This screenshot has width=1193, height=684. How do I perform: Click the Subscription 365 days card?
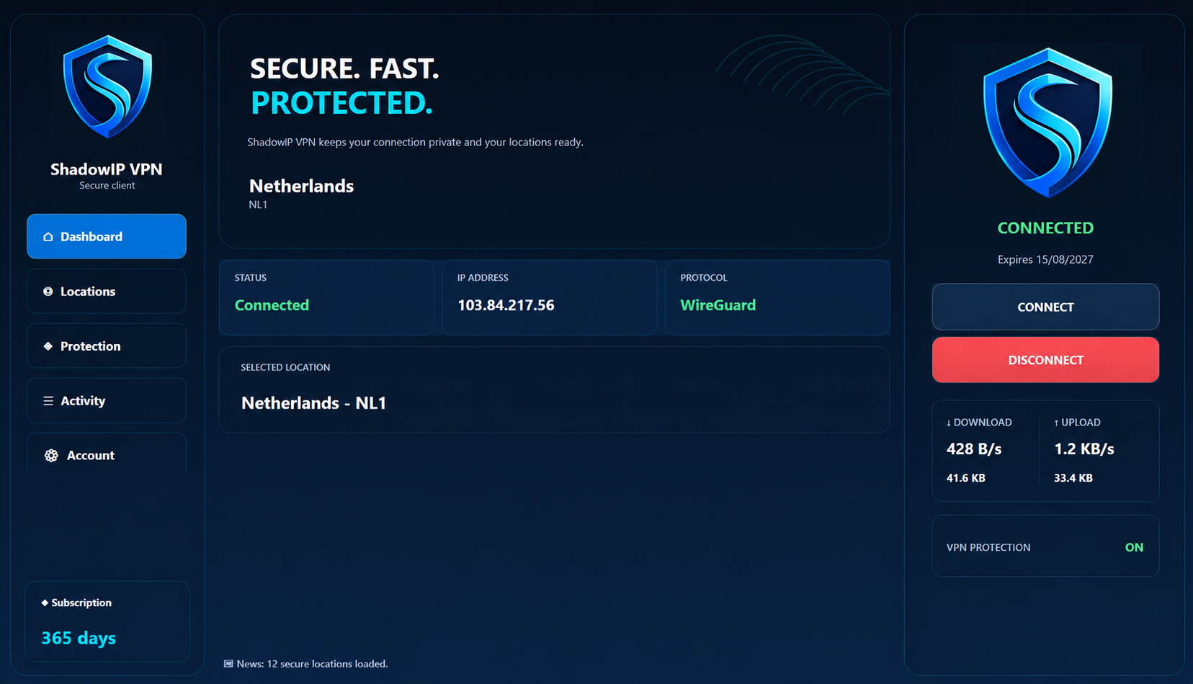click(x=107, y=621)
